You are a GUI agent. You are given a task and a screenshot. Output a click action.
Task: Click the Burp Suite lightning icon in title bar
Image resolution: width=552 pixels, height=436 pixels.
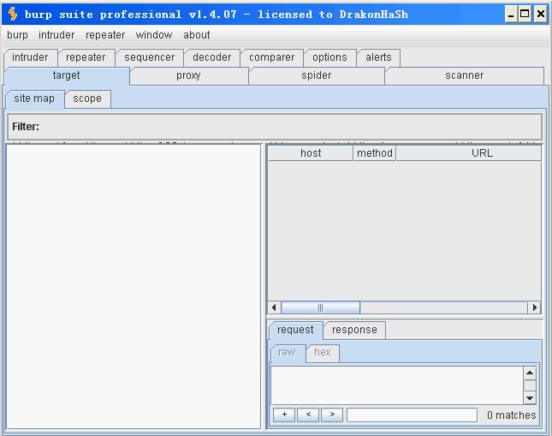pos(13,14)
